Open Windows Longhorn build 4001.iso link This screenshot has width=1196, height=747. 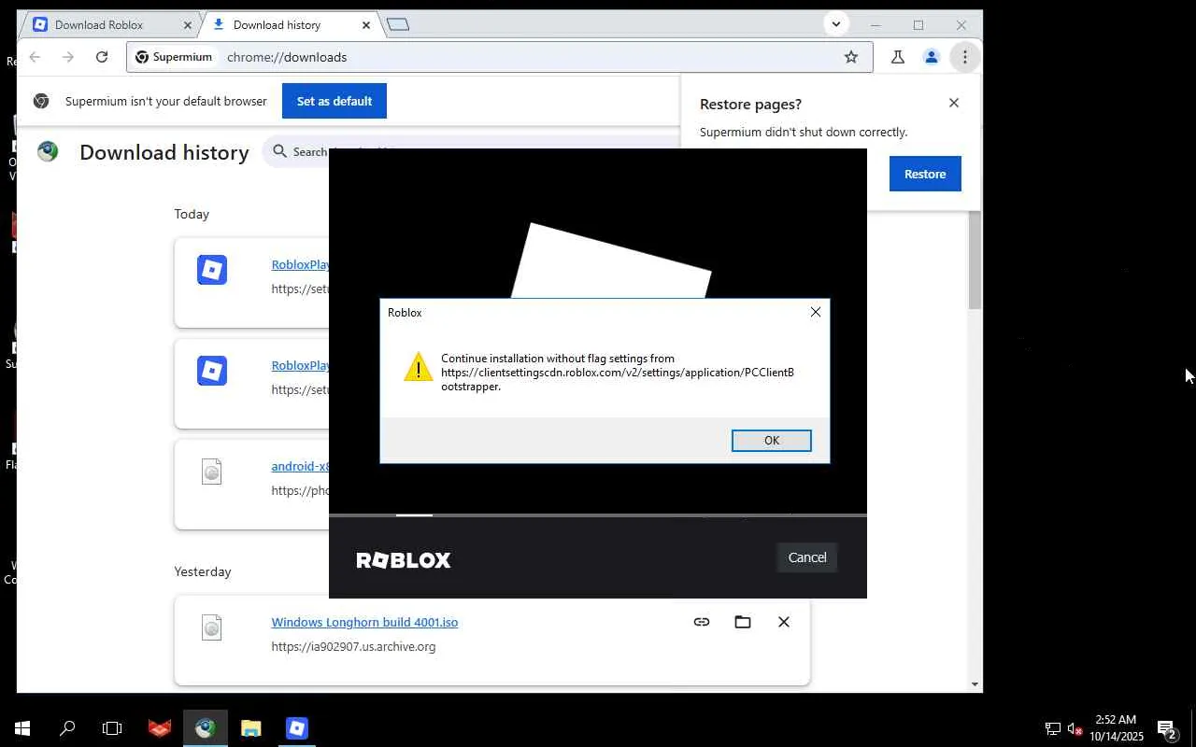(364, 622)
